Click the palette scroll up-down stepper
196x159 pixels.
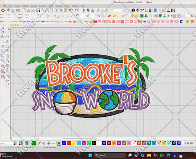pyautogui.click(x=182, y=143)
